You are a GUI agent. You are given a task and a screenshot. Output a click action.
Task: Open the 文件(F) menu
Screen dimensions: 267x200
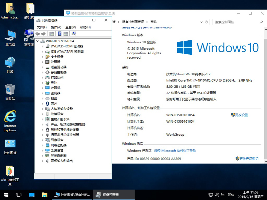pyautogui.click(x=41, y=27)
